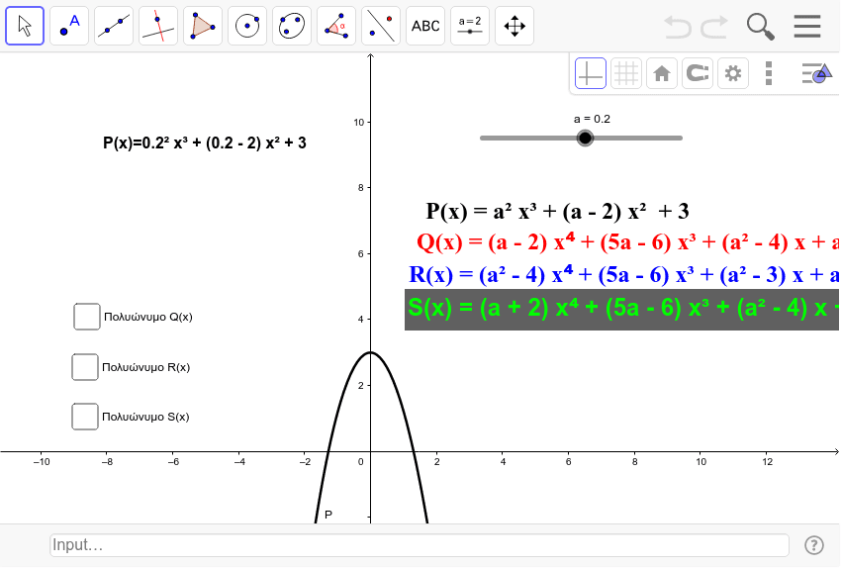Open the main hamburger menu
The image size is (841, 568).
pyautogui.click(x=807, y=27)
